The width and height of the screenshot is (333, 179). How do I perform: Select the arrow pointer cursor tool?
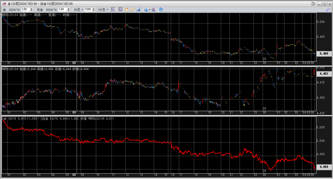(121, 9)
